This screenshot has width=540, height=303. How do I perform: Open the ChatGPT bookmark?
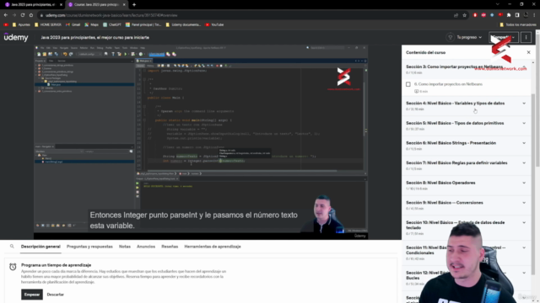(x=112, y=24)
